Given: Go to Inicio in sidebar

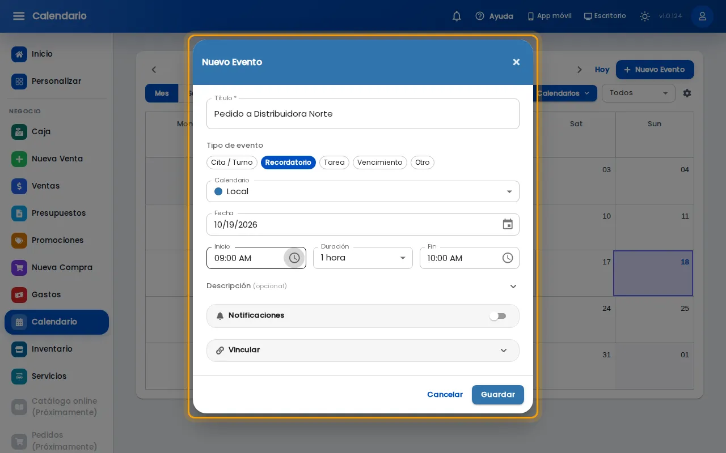Looking at the screenshot, I should pos(57,54).
